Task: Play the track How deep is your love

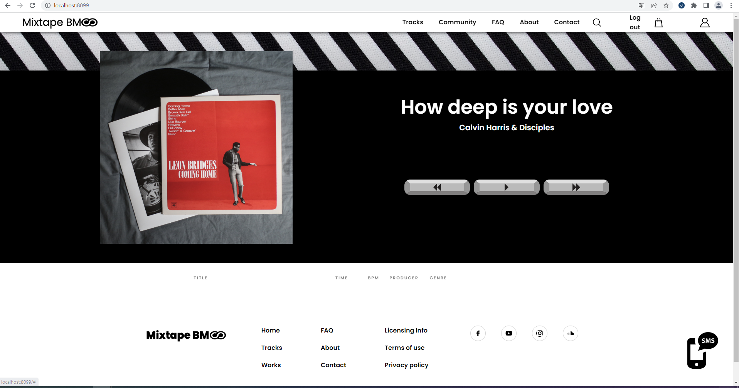Action: point(506,187)
